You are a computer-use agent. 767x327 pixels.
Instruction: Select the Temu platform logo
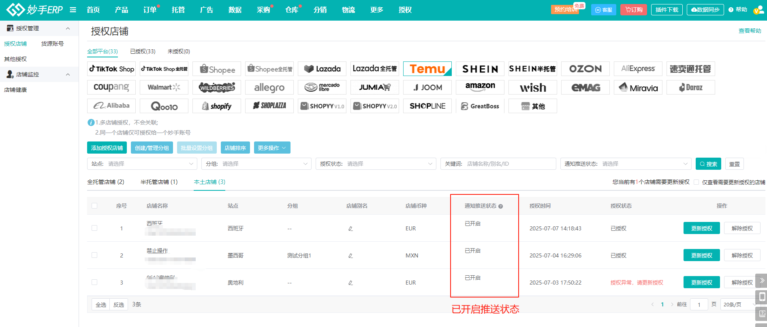(427, 69)
